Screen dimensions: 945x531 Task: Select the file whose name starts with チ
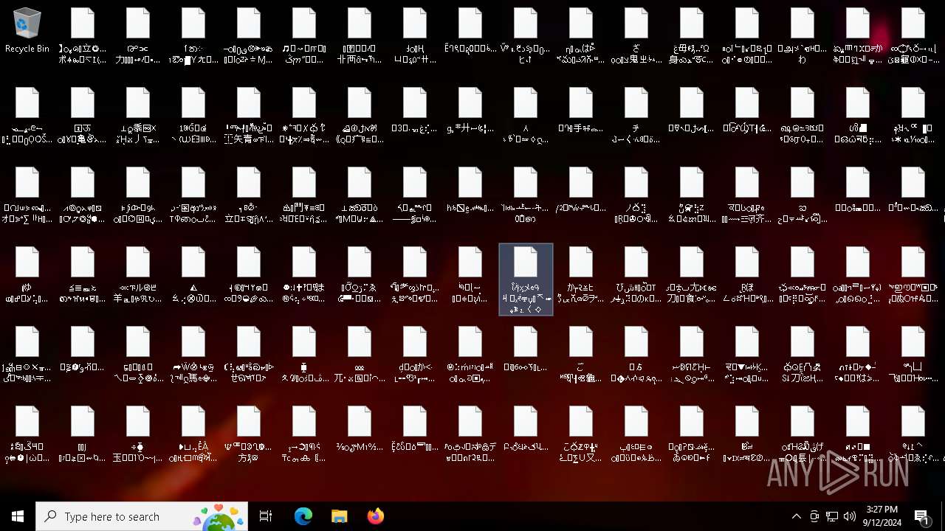[x=636, y=116]
